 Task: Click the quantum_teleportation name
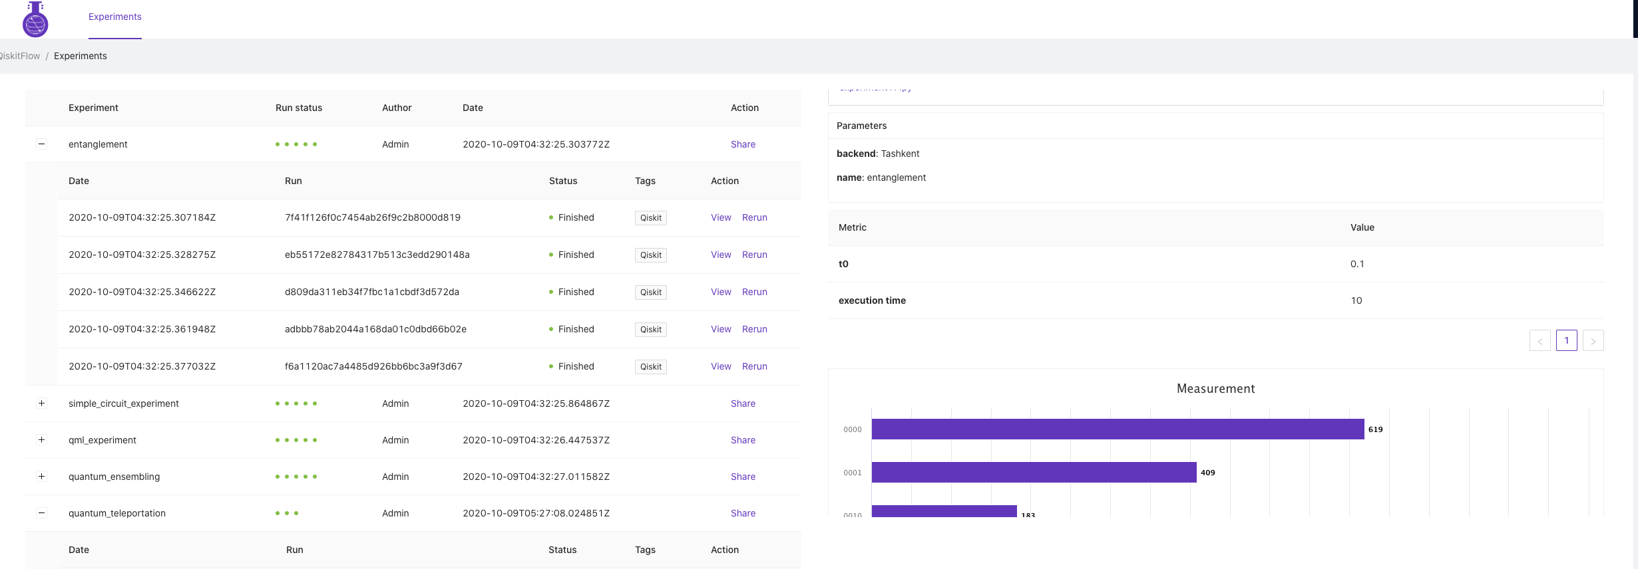point(117,513)
